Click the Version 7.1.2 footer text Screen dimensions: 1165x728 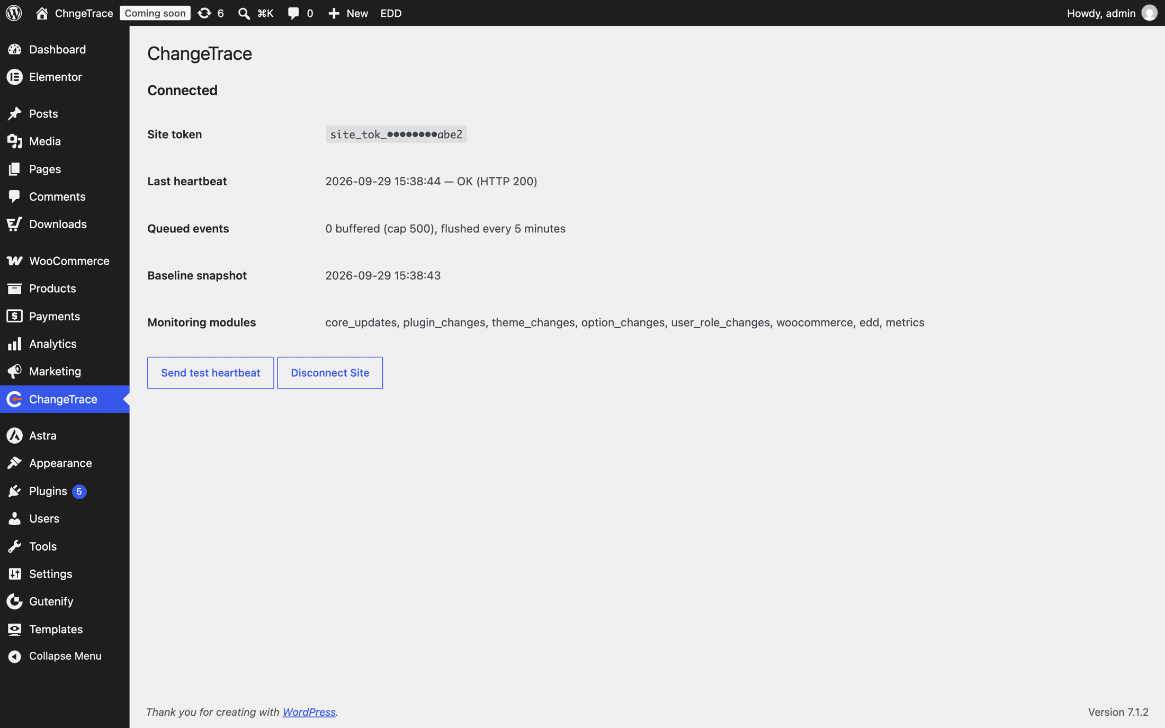1118,712
